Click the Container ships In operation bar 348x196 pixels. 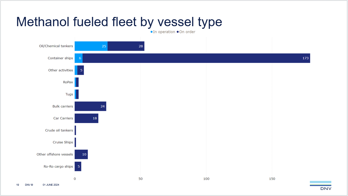coord(79,58)
